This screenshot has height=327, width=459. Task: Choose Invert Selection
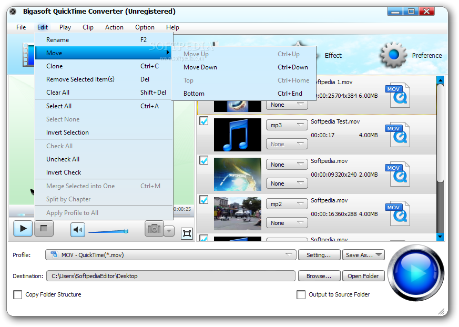[104, 132]
